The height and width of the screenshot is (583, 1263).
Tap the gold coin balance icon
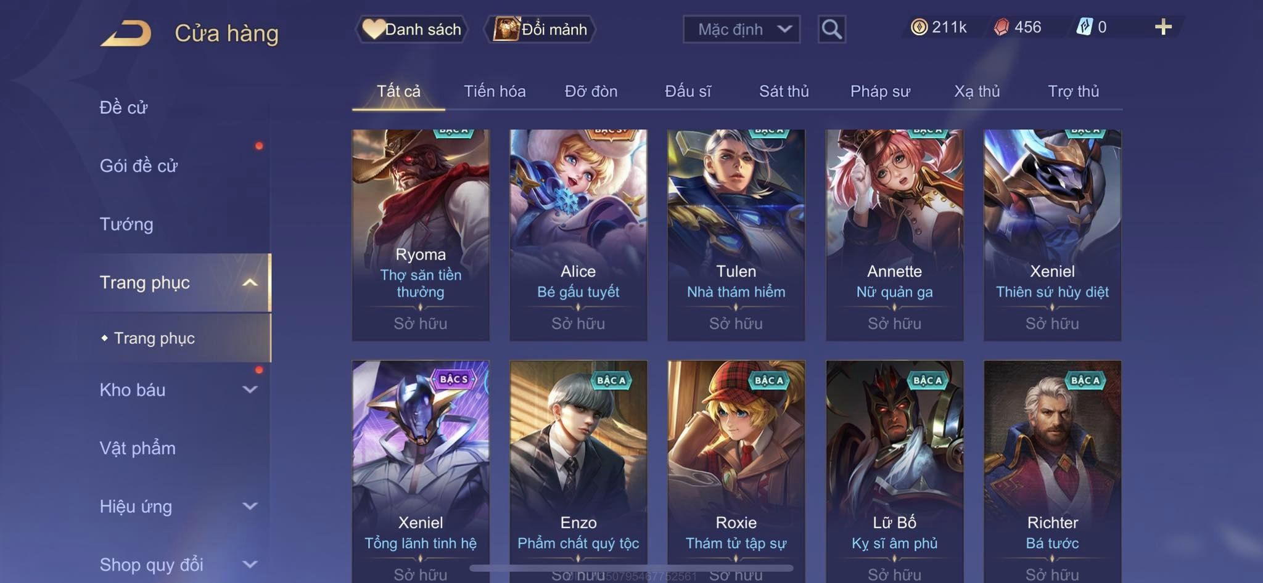[919, 27]
